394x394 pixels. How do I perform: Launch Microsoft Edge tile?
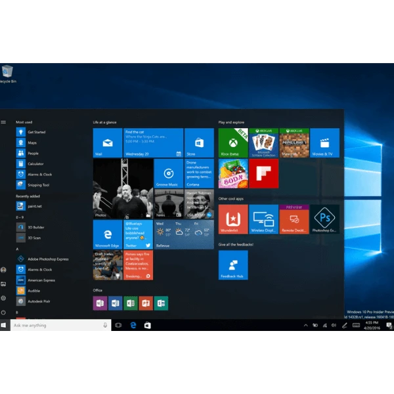108,234
